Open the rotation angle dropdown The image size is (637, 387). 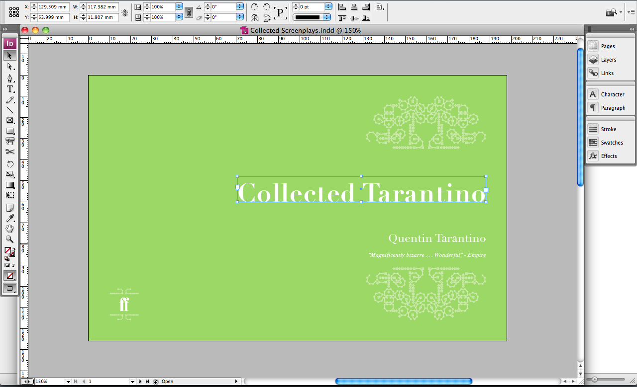240,7
